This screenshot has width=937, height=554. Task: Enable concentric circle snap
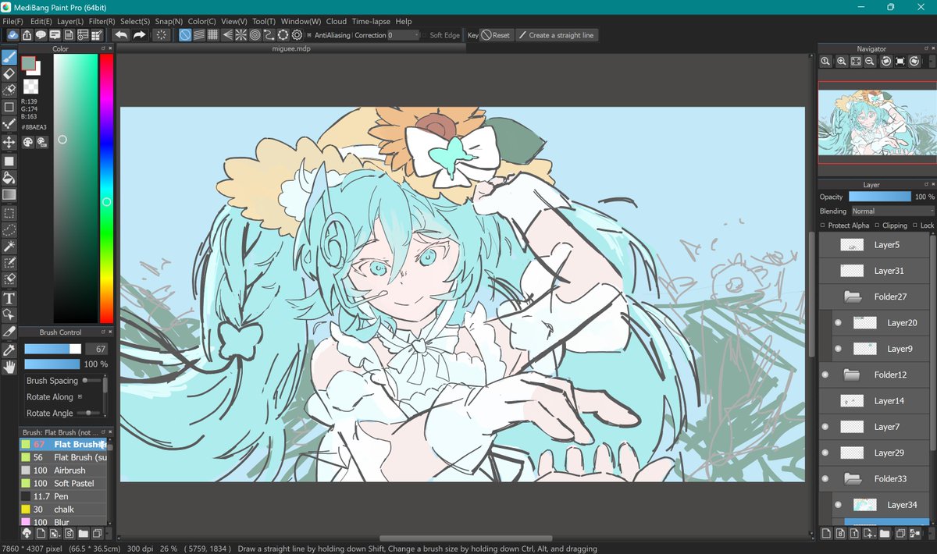coord(255,35)
